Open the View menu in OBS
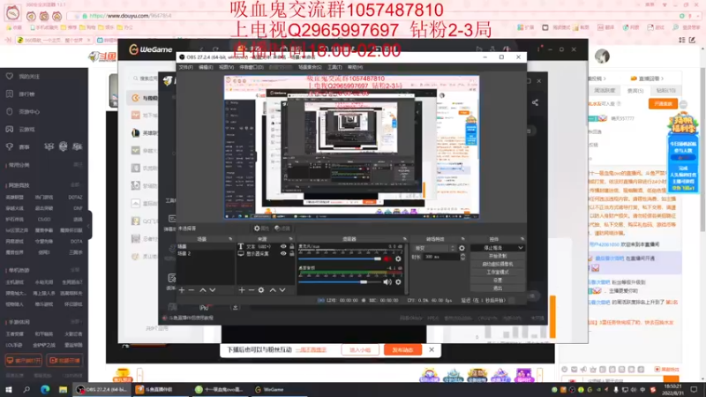The width and height of the screenshot is (706, 397). [226, 67]
